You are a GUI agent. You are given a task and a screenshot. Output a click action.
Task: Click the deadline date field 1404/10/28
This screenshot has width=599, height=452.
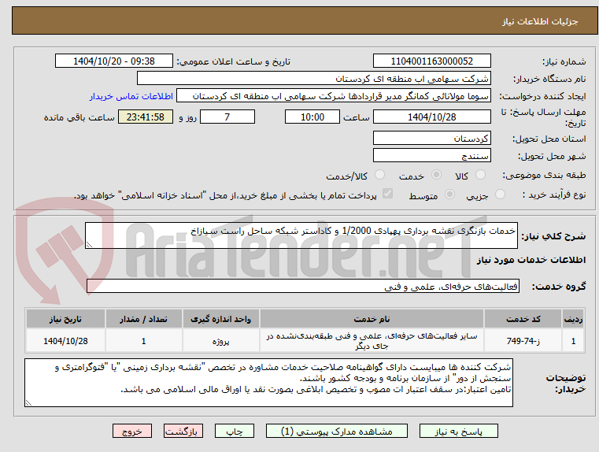coord(431,117)
